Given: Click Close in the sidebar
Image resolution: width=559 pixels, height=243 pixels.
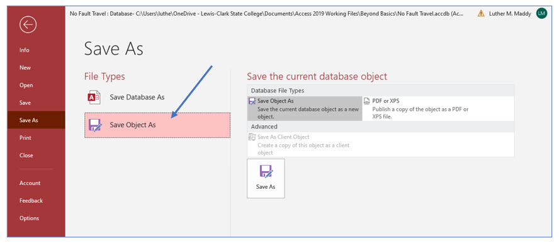Looking at the screenshot, I should [x=26, y=155].
